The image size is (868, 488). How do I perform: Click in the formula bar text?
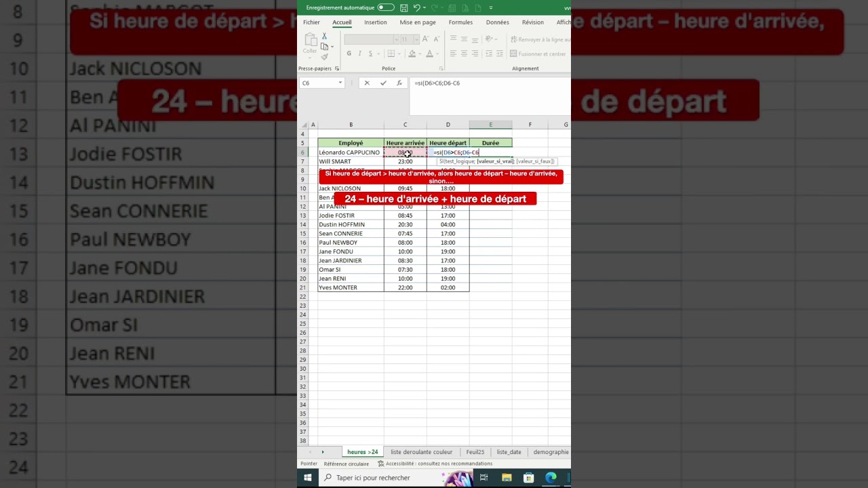(x=437, y=83)
